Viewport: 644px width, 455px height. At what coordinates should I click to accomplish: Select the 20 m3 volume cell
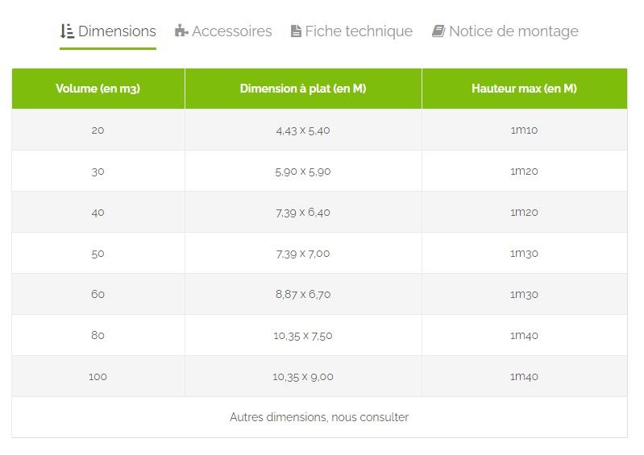(x=98, y=130)
